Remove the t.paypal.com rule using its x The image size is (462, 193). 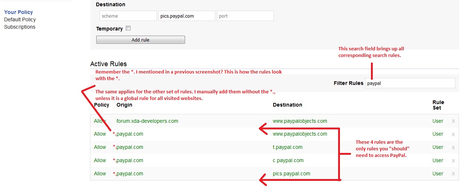[x=453, y=147]
